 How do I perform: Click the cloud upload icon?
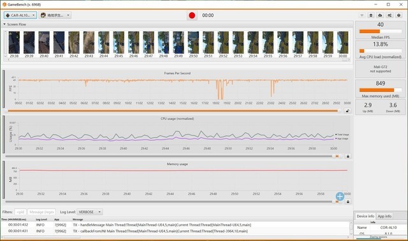(x=380, y=15)
